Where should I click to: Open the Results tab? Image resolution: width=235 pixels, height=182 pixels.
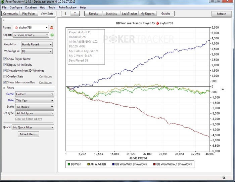[93, 14]
